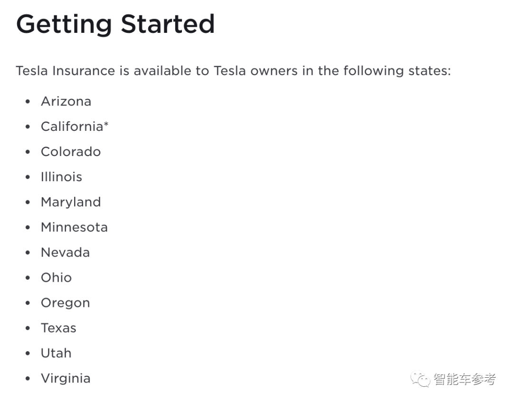
Task: Click the Getting Started heading
Action: (x=115, y=24)
